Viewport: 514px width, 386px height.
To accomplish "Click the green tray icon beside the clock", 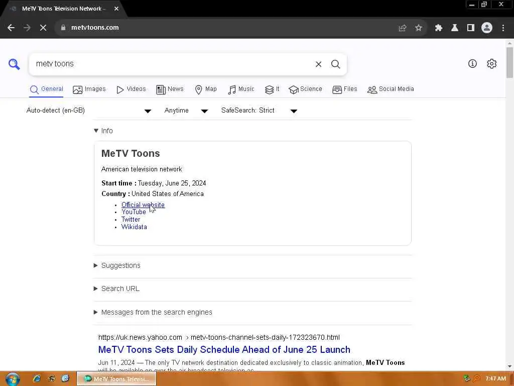I will point(466,378).
